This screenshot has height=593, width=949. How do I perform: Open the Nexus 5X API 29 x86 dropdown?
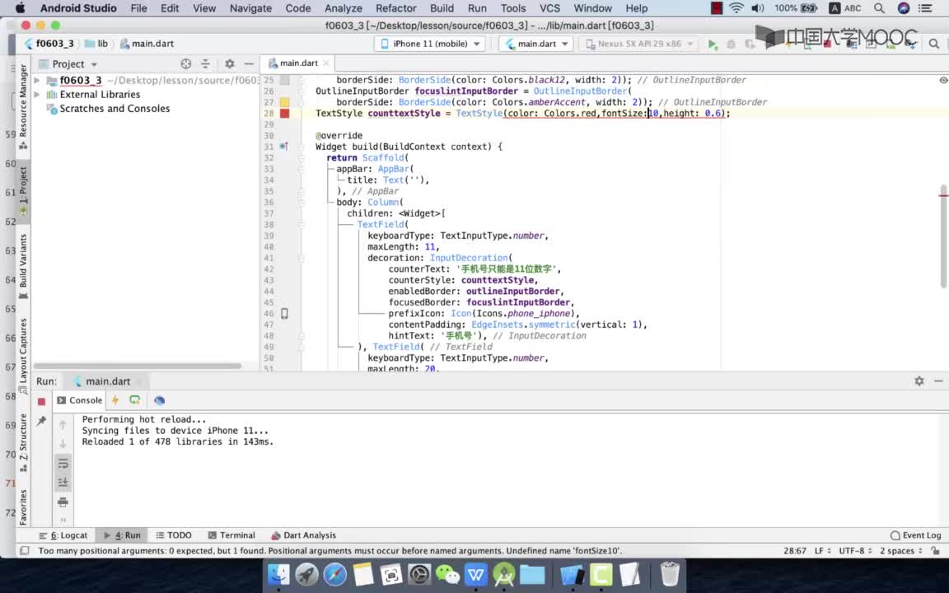click(x=639, y=44)
